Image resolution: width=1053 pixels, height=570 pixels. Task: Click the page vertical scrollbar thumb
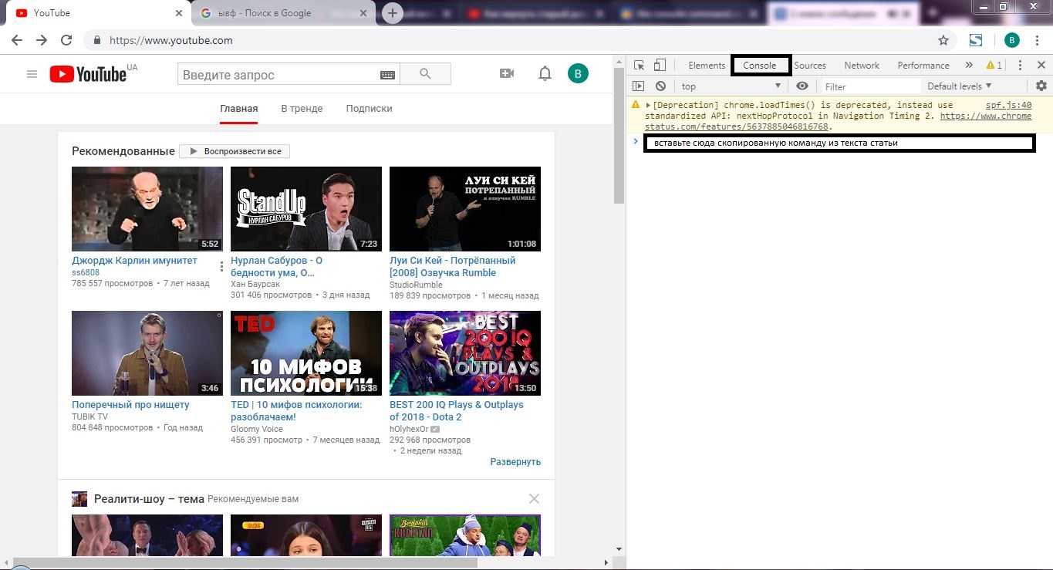tap(619, 135)
